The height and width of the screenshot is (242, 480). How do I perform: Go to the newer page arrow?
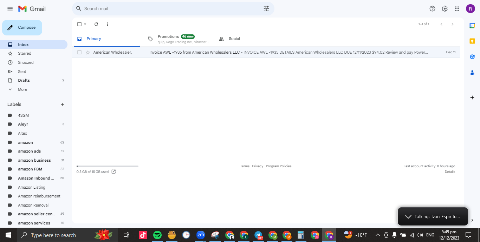tap(441, 24)
